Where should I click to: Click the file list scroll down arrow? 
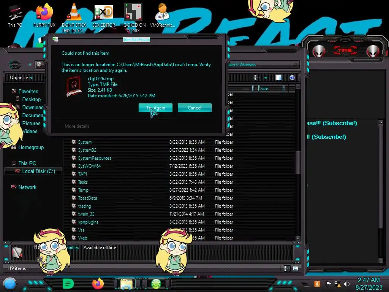(298, 238)
